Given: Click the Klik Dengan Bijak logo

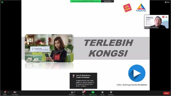Looking at the screenshot, I should (x=127, y=8).
